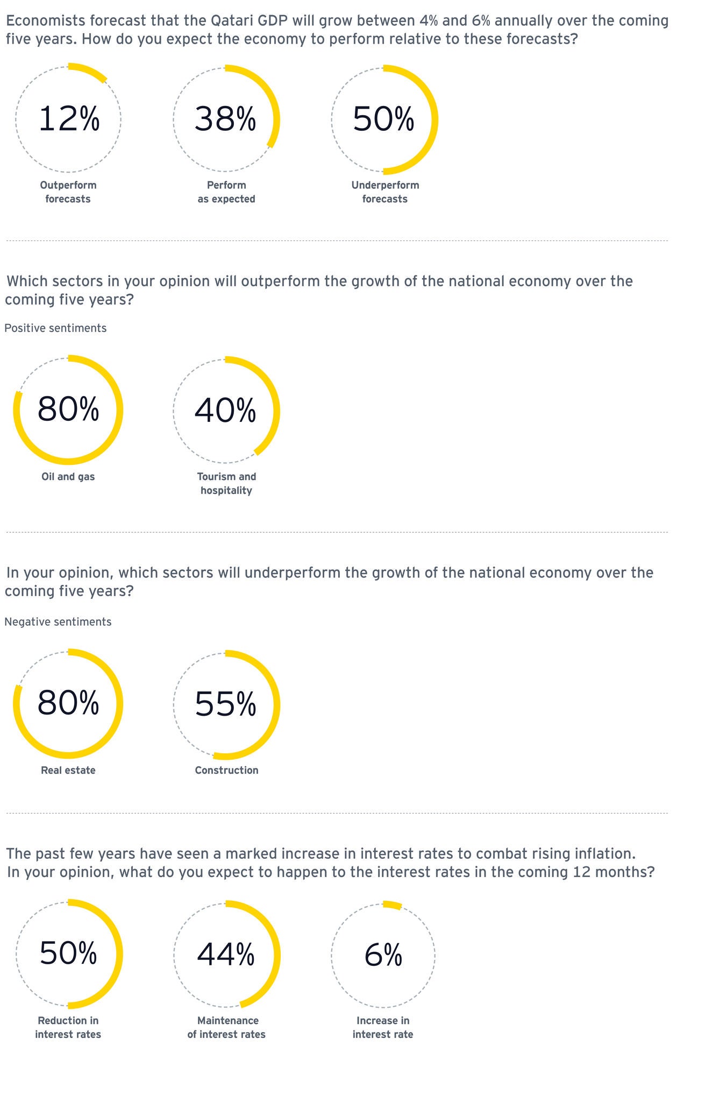Click the 12% Outperform forecasts donut chart
705x1102 pixels.
[68, 119]
